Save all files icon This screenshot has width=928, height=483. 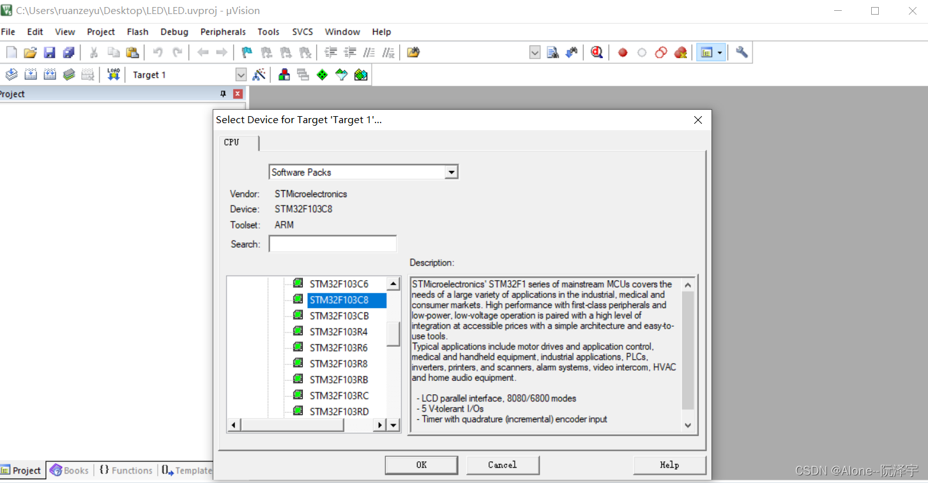pos(68,52)
